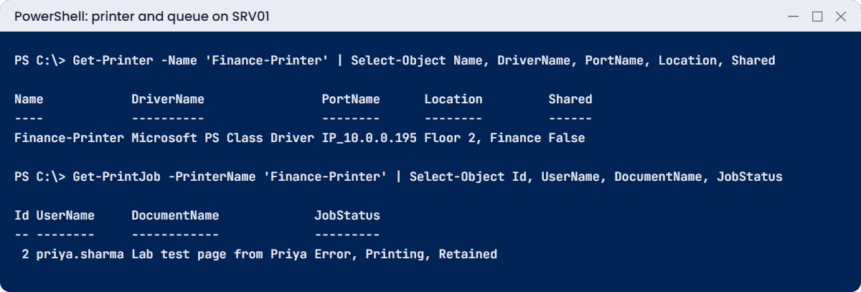Viewport: 861px width, 292px height.
Task: Click the 'PortName' column header
Action: click(x=351, y=99)
